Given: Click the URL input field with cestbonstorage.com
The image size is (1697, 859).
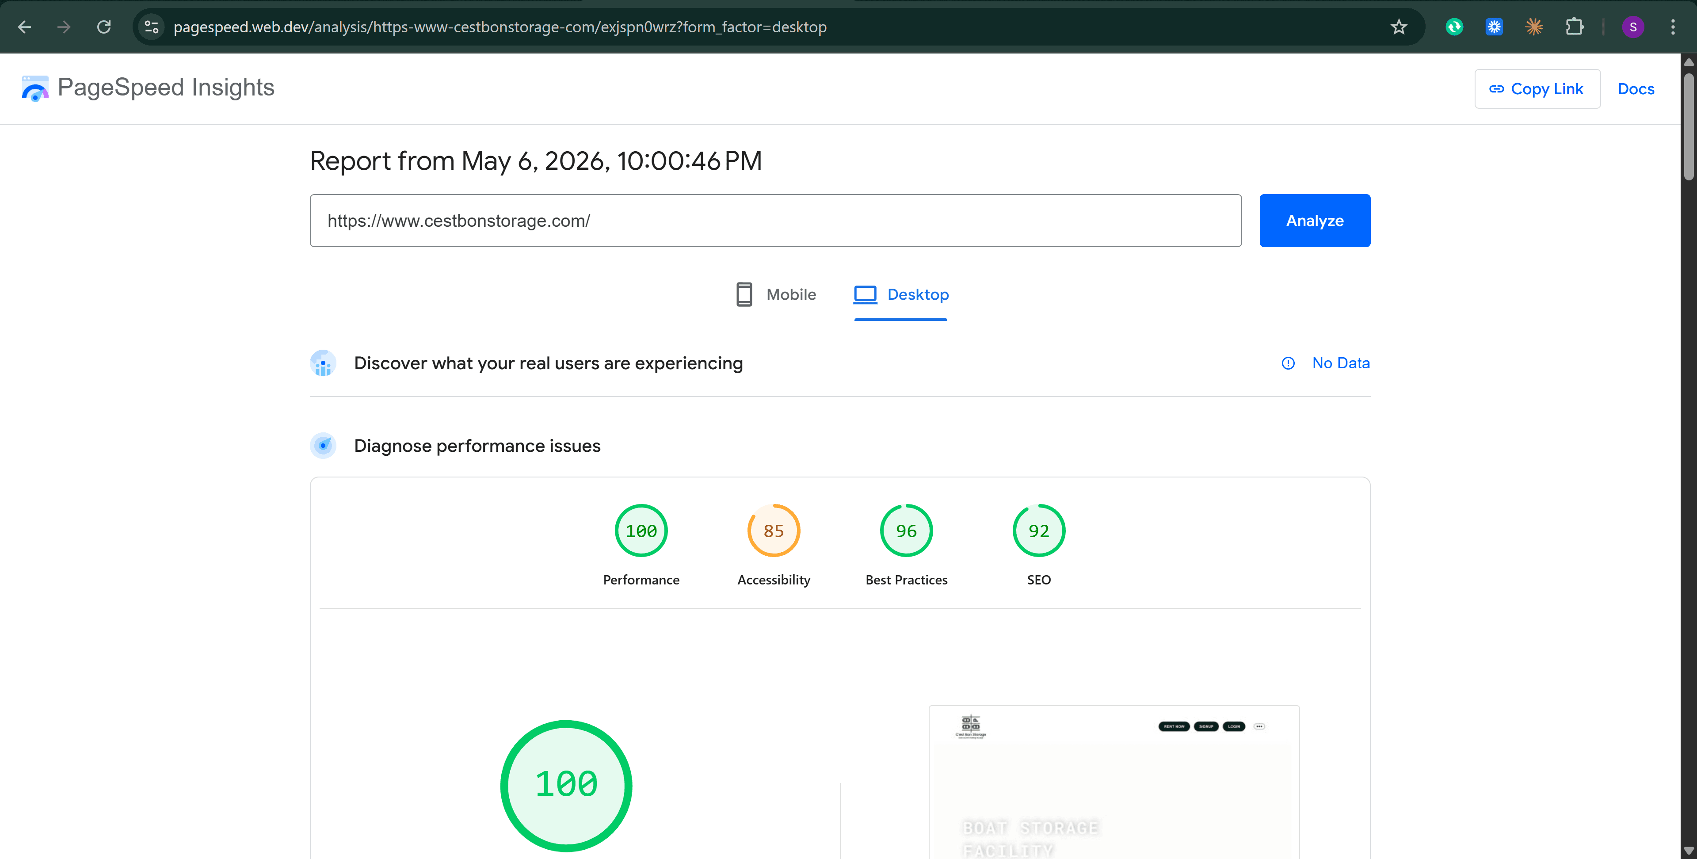Looking at the screenshot, I should (x=775, y=221).
